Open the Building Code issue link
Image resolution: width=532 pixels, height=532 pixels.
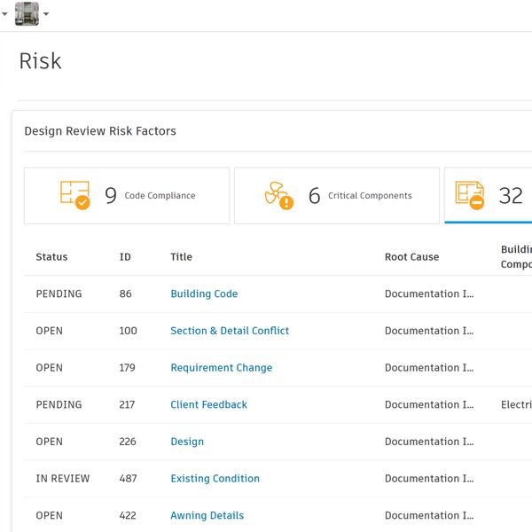click(x=204, y=293)
